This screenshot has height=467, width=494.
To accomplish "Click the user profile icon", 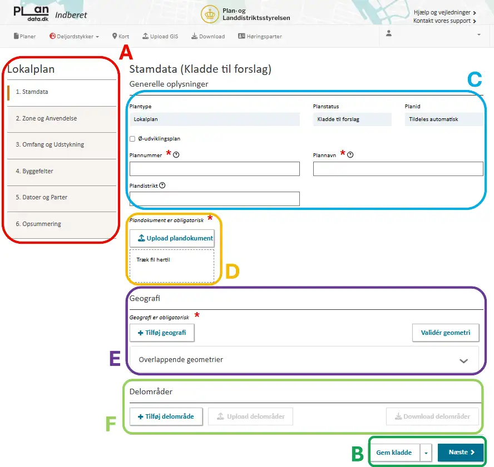I will (388, 34).
